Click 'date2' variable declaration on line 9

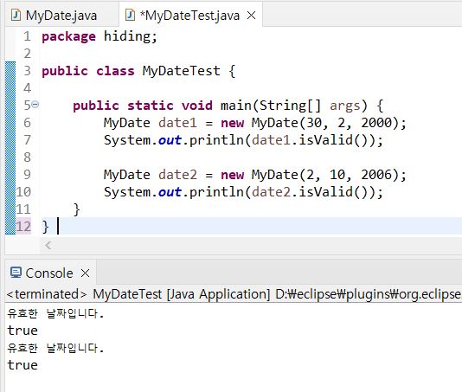pos(177,175)
